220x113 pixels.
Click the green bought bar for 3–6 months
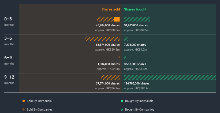click(126, 39)
